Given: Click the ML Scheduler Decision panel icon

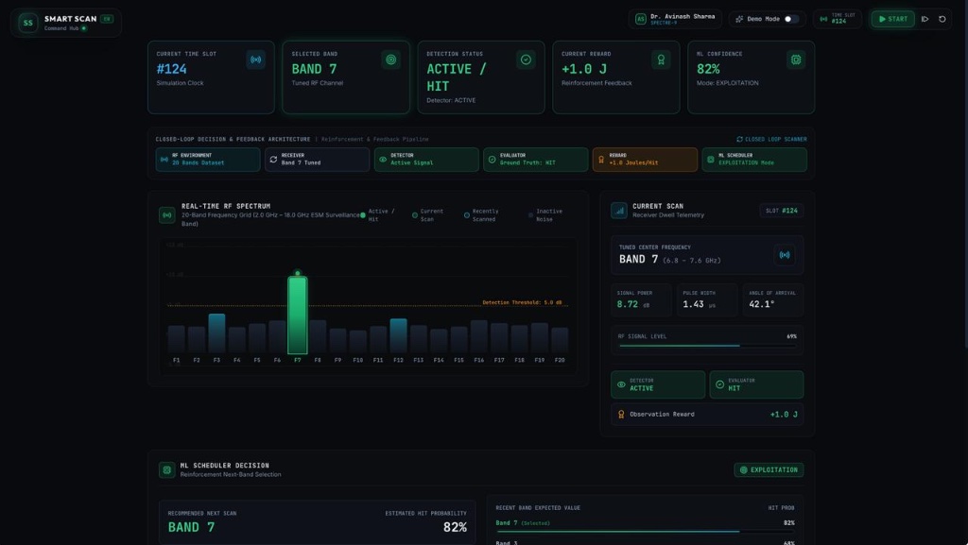Looking at the screenshot, I should [x=166, y=469].
